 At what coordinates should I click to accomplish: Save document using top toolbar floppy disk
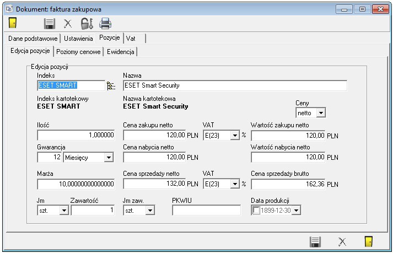(x=50, y=24)
